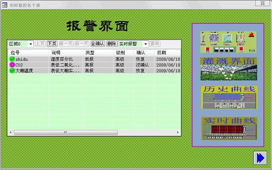Click the green check icon beside shidu

pyautogui.click(x=12, y=59)
